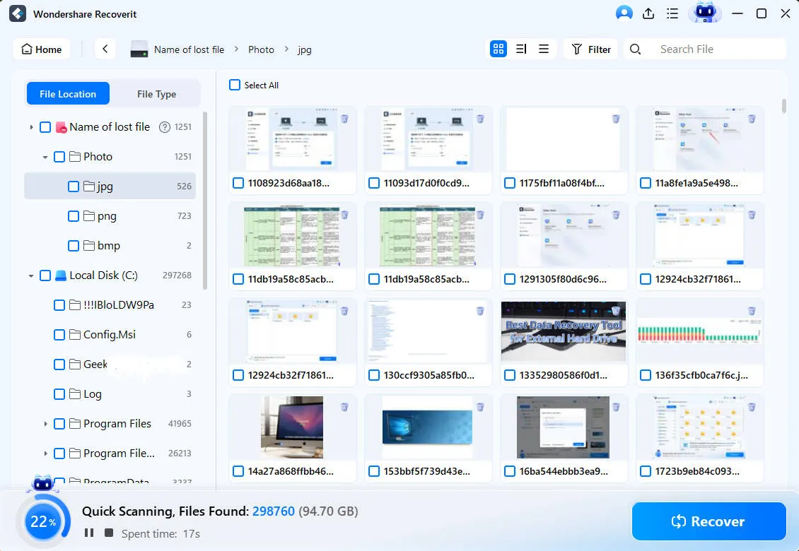Click the search magnifier icon

click(x=635, y=49)
